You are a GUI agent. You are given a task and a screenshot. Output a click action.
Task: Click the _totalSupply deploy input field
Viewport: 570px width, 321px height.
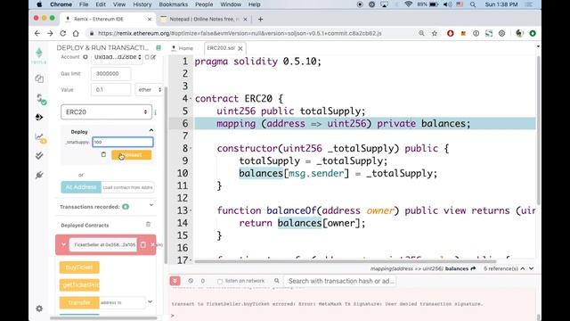[x=123, y=143]
